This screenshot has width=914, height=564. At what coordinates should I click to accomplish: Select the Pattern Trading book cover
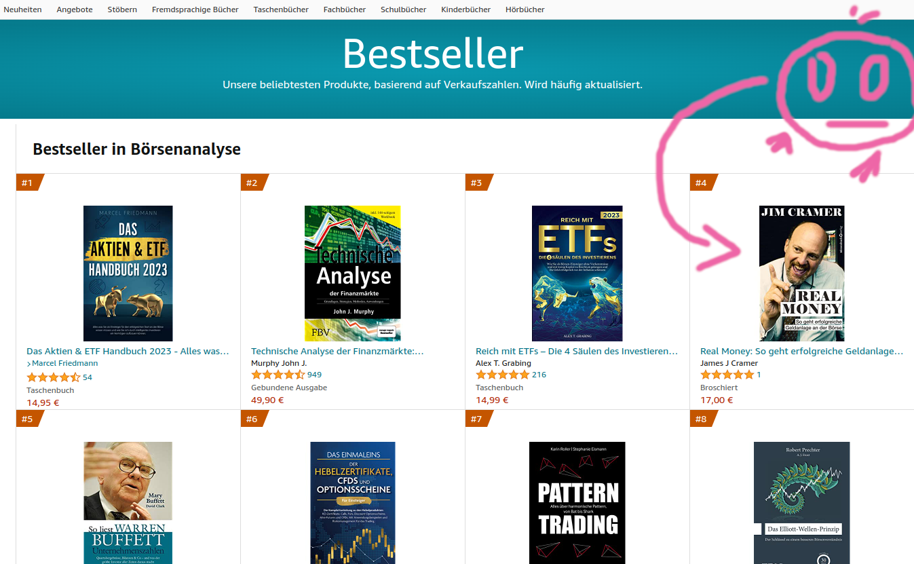[x=577, y=502]
